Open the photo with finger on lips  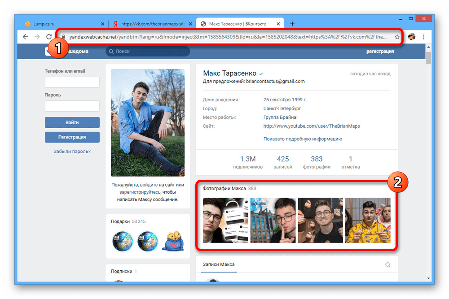tap(273, 221)
